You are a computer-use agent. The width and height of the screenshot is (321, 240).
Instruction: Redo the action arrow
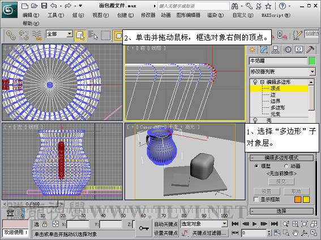[x=68, y=6]
